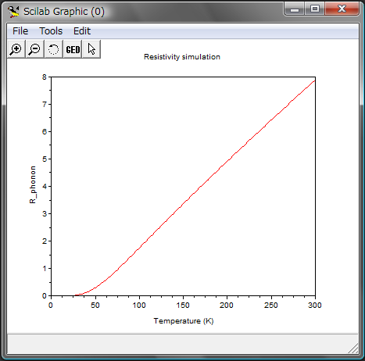Select the arrow pointer tool
The height and width of the screenshot is (361, 365).
tap(91, 49)
